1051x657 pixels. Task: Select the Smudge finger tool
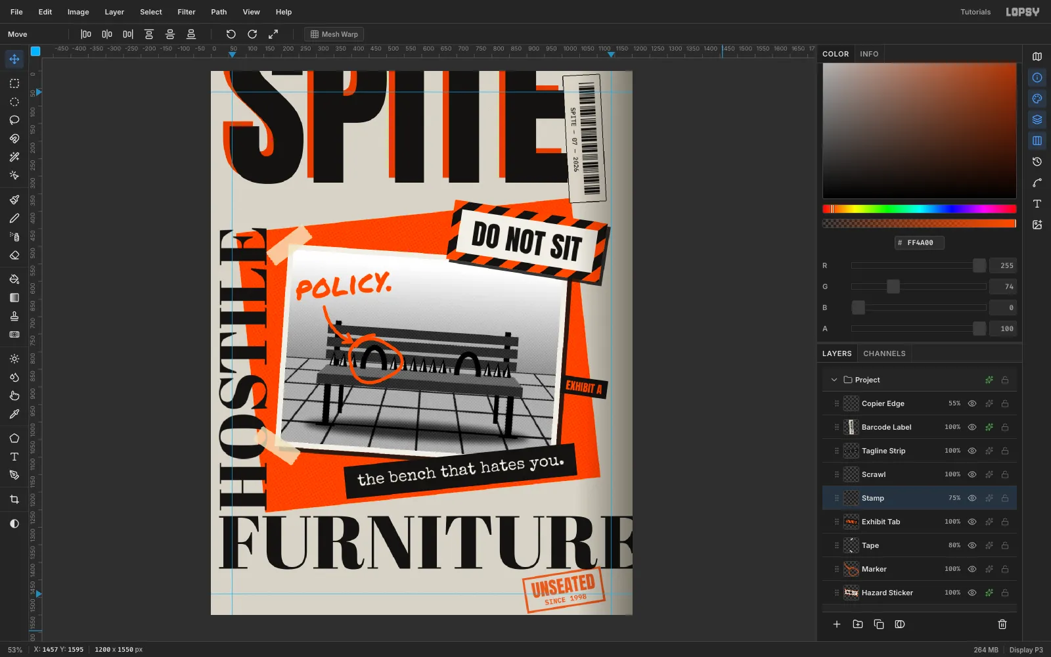coord(14,396)
